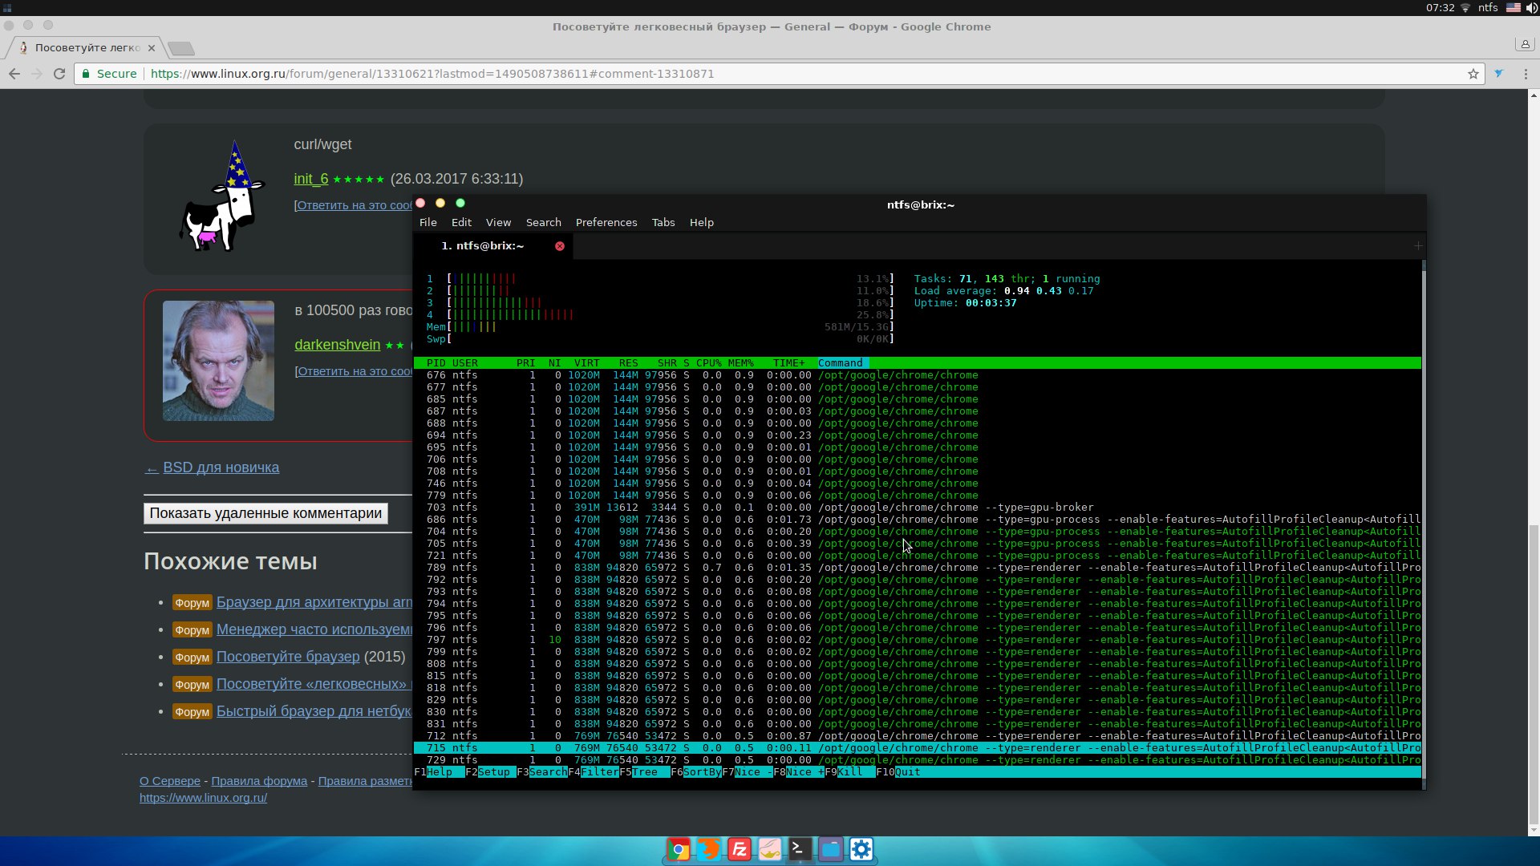The width and height of the screenshot is (1540, 866).
Task: Toggle F5 Tree view in htop
Action: tap(644, 772)
